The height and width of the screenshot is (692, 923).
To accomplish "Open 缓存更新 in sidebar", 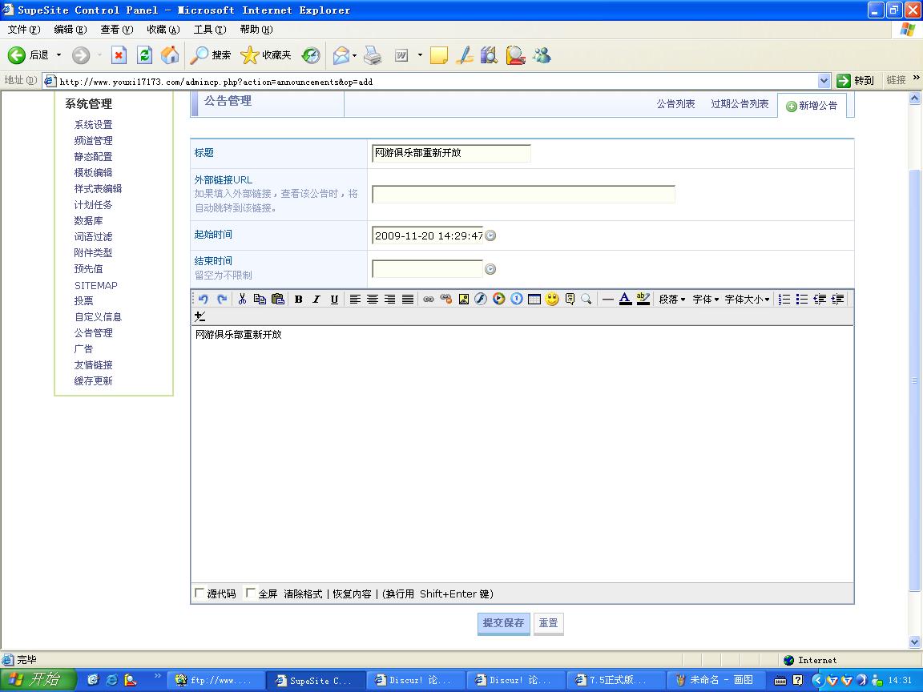I will click(93, 380).
